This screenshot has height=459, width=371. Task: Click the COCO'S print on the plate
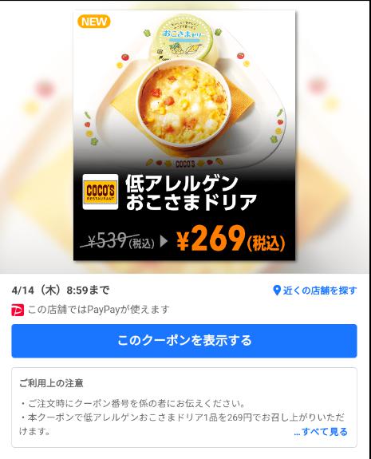(x=185, y=164)
